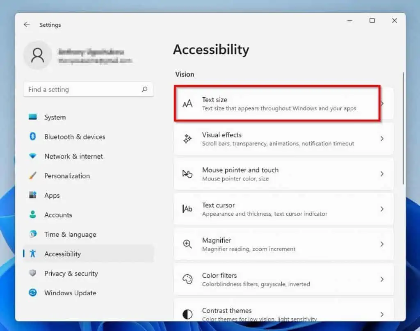Screen dimensions: 420x331
Task: Open the Apps icon in the sidebar
Action: pos(33,195)
